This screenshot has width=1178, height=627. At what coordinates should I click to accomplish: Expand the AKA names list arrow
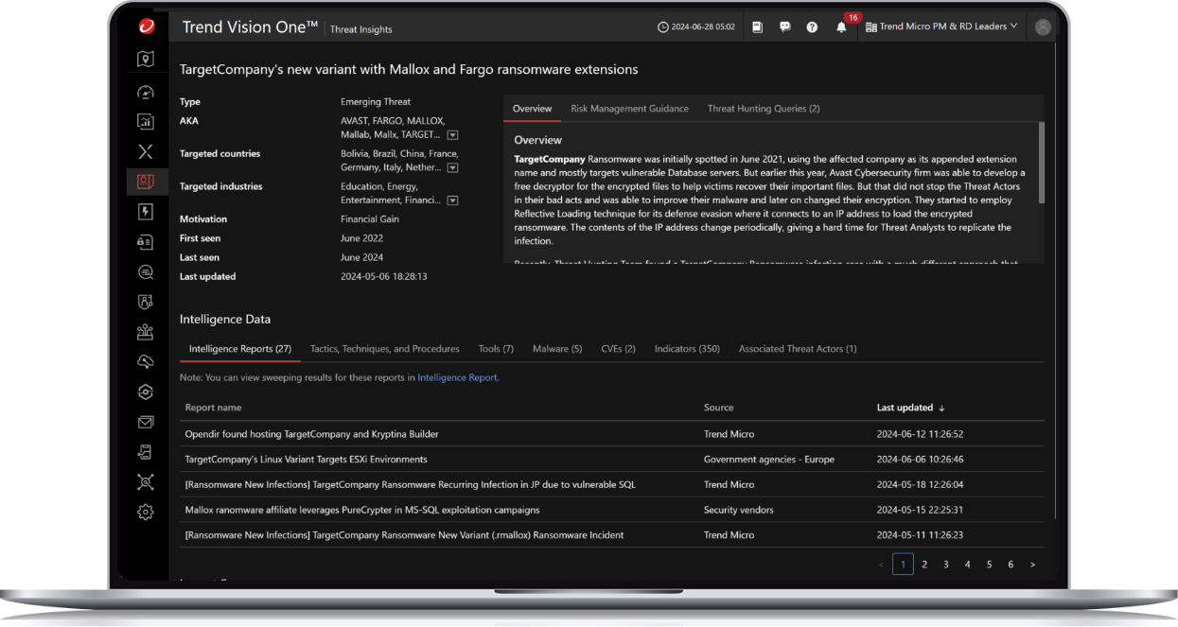(452, 134)
